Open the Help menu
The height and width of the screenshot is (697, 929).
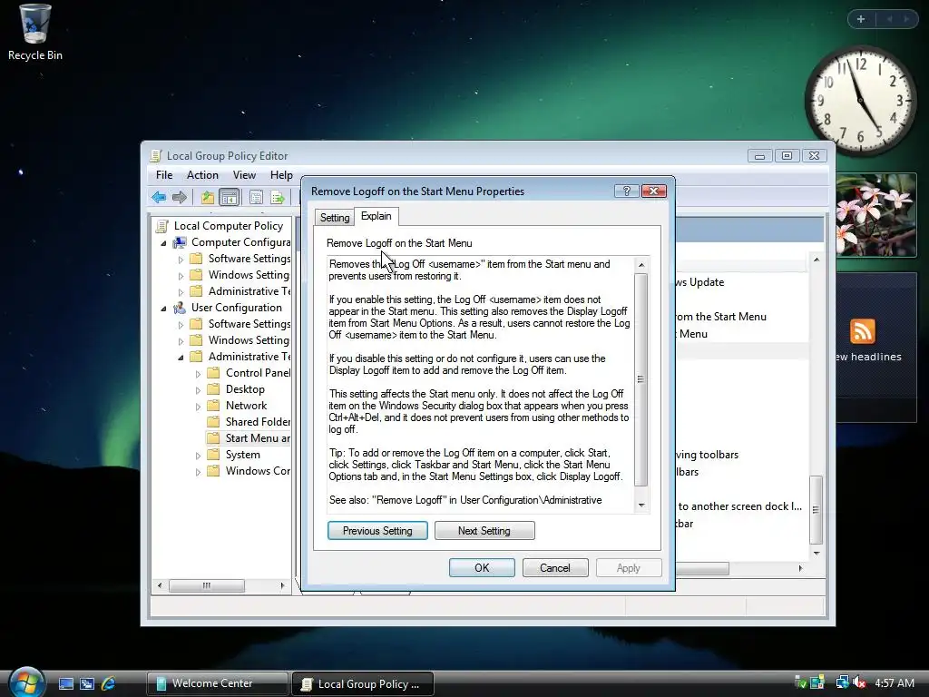(281, 175)
